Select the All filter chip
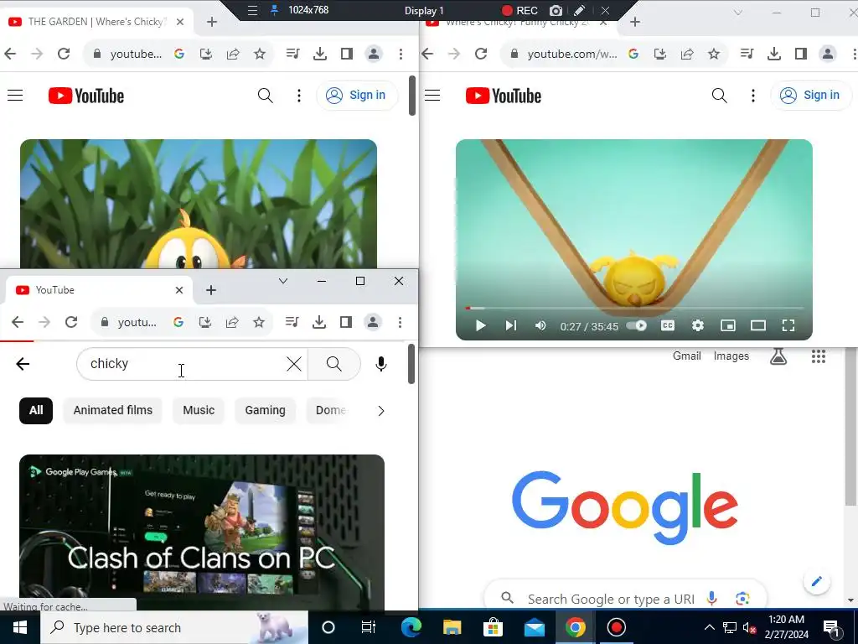The width and height of the screenshot is (858, 644). [36, 410]
